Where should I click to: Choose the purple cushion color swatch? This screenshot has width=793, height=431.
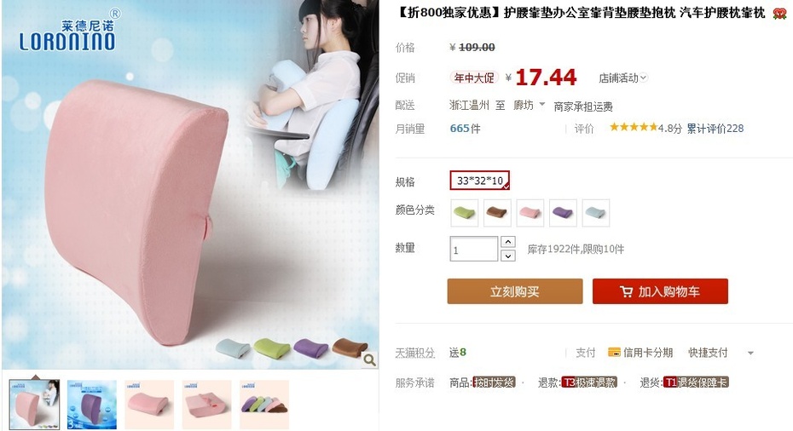click(x=563, y=213)
